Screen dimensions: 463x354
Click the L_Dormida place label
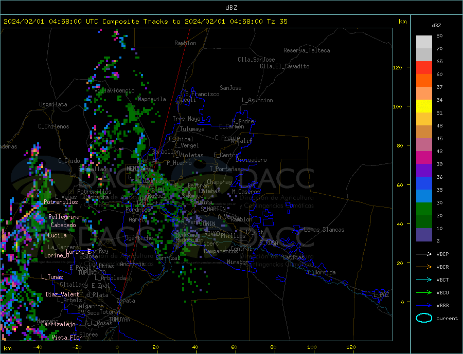point(322,272)
